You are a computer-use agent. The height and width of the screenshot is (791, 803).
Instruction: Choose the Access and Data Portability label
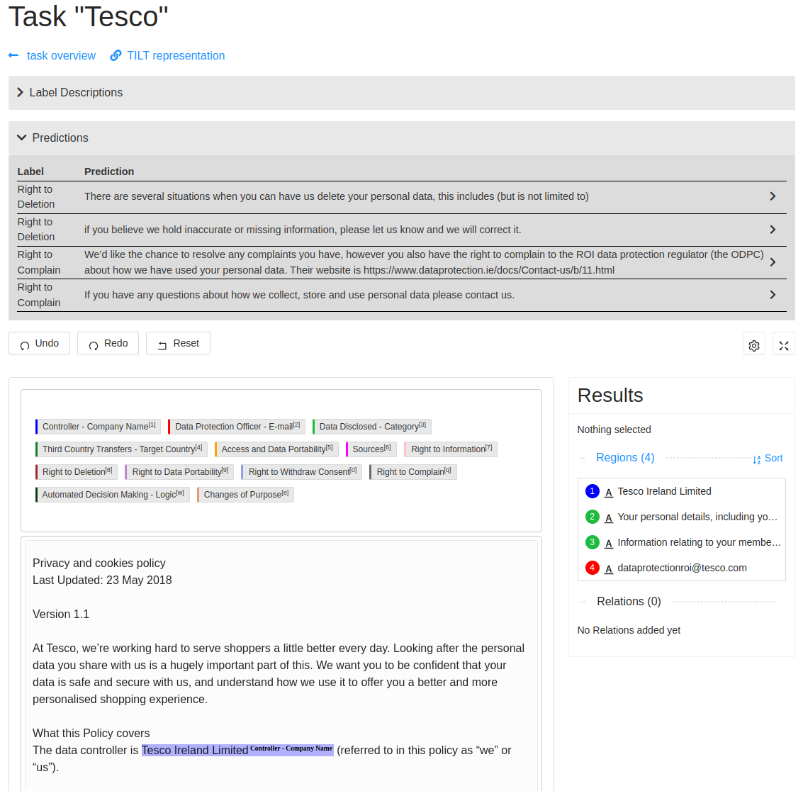tap(276, 449)
